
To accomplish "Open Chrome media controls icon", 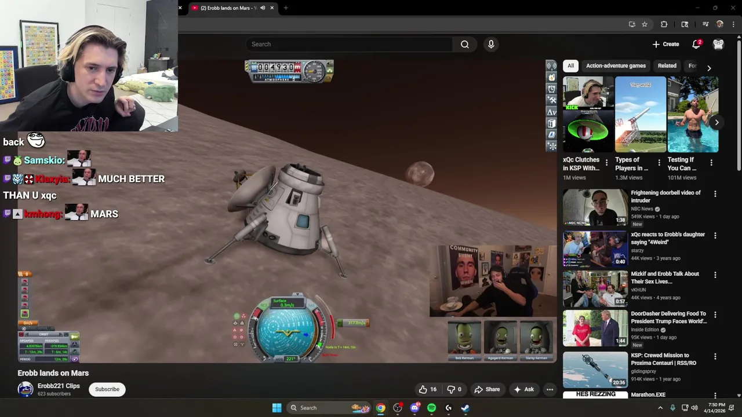I will [x=705, y=24].
